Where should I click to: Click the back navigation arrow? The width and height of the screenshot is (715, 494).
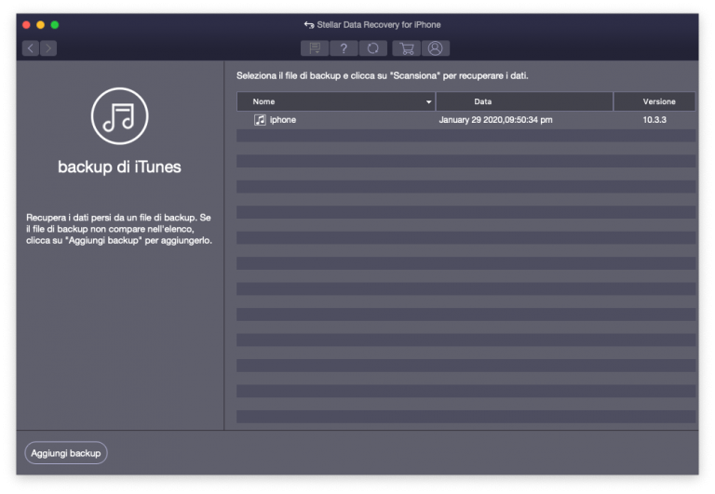tap(31, 48)
